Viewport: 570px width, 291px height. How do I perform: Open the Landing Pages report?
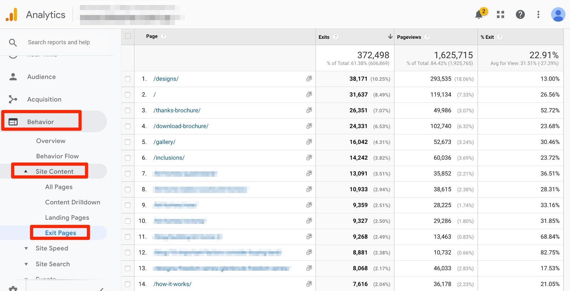[x=67, y=217]
